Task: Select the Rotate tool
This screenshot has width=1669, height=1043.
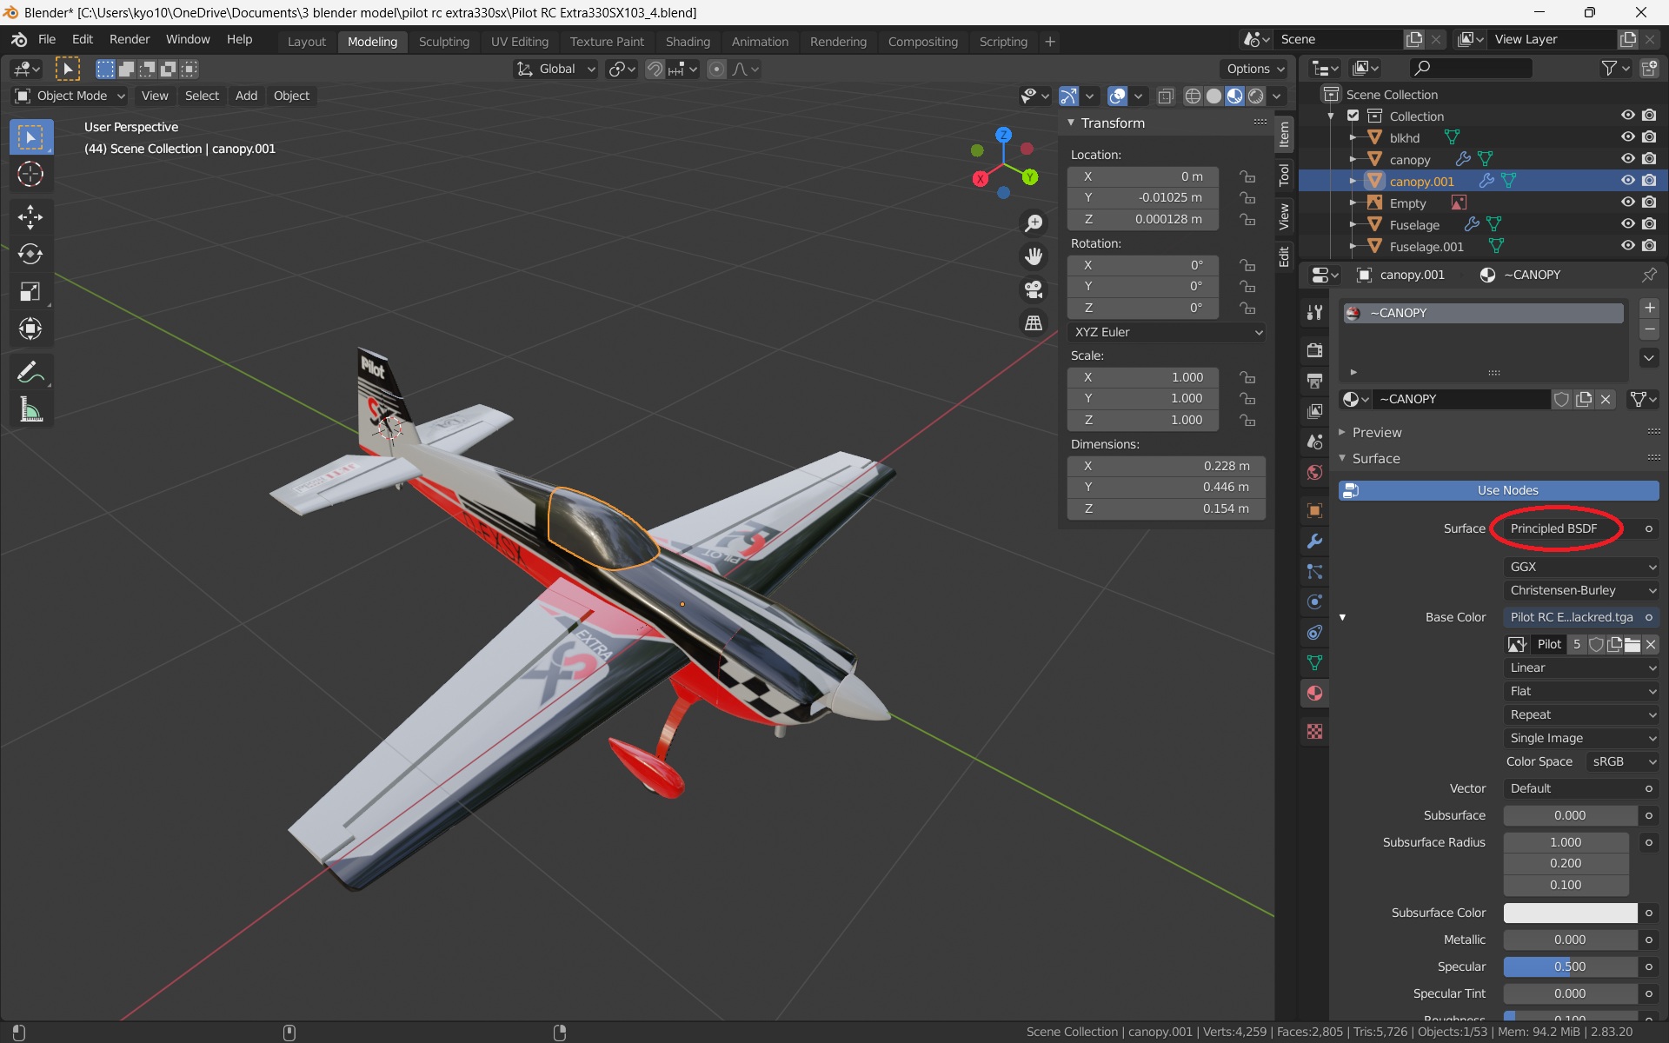Action: [x=30, y=254]
